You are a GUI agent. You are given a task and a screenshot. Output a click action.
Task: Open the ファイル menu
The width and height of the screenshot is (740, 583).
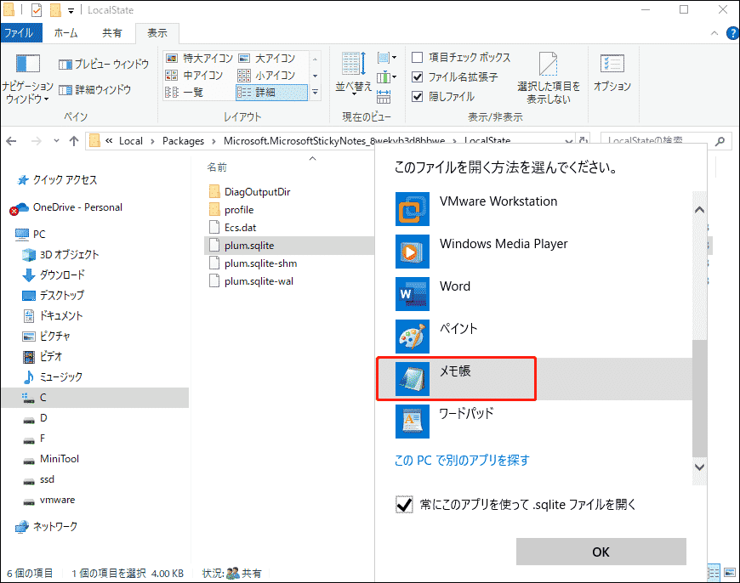20,32
